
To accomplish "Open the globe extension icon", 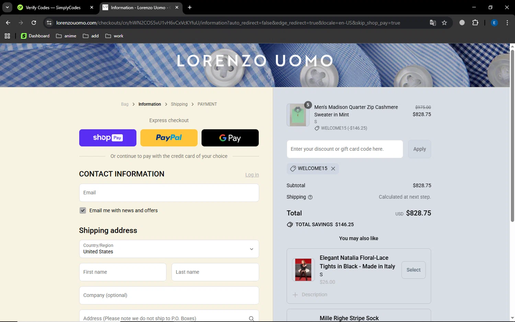I will 462,23.
